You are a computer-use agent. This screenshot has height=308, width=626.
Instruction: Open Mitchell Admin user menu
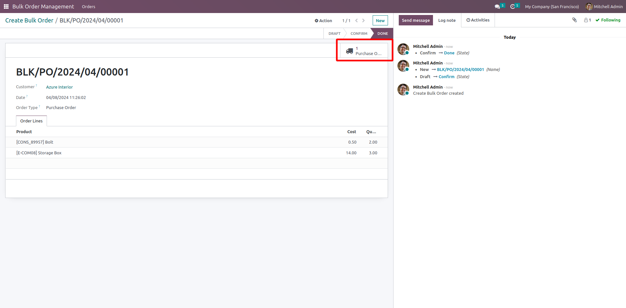tap(604, 7)
